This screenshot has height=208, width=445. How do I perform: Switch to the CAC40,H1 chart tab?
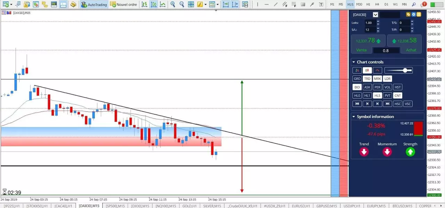[x=63, y=206]
